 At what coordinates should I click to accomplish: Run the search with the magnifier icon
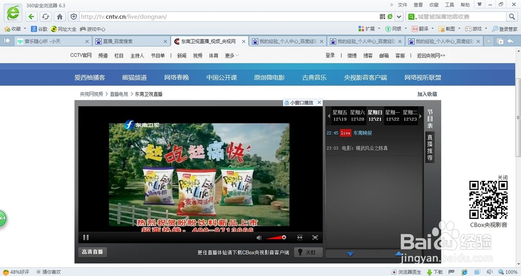[512, 17]
